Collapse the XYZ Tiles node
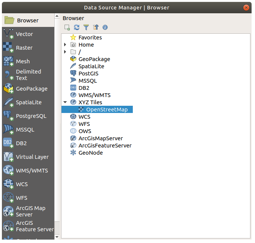This screenshot has height=243, width=255. click(65, 102)
